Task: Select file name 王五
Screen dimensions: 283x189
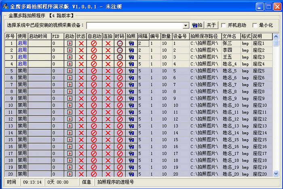Action: [227, 57]
